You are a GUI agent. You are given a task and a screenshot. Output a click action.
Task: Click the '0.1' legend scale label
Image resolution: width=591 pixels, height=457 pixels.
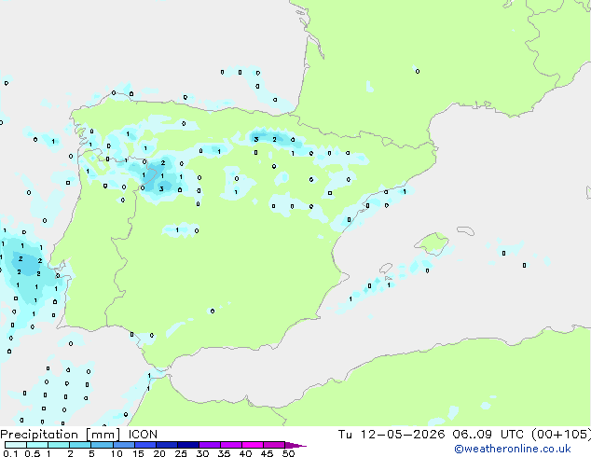pos(10,453)
